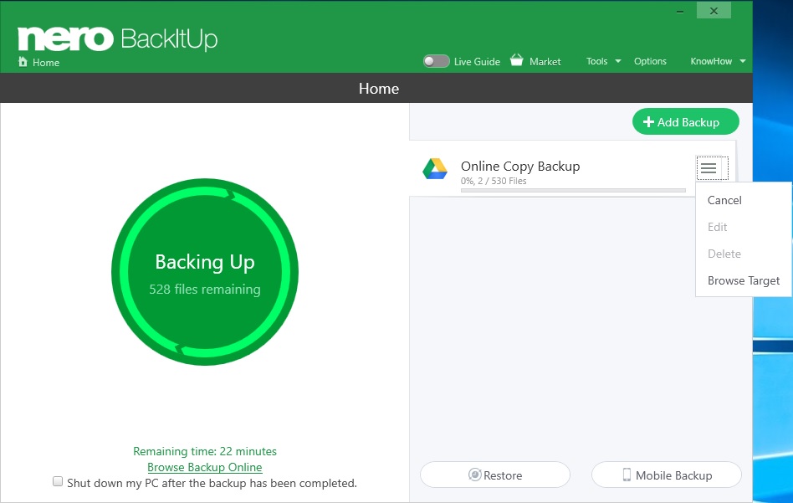Expand the KnowHow dropdown arrow
This screenshot has height=503, width=793.
coord(743,61)
